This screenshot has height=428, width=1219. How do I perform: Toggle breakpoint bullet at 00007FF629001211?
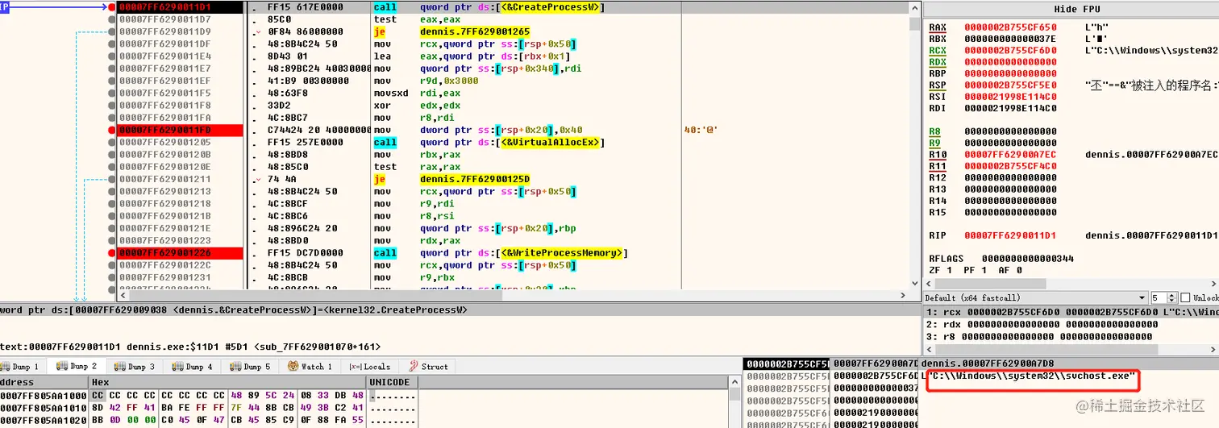pyautogui.click(x=111, y=179)
